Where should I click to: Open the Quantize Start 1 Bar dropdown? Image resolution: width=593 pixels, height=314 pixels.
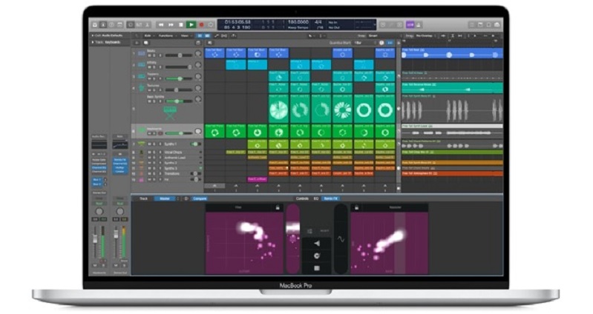click(x=364, y=43)
